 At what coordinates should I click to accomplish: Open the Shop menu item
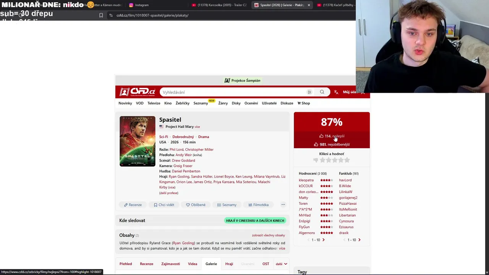click(304, 103)
